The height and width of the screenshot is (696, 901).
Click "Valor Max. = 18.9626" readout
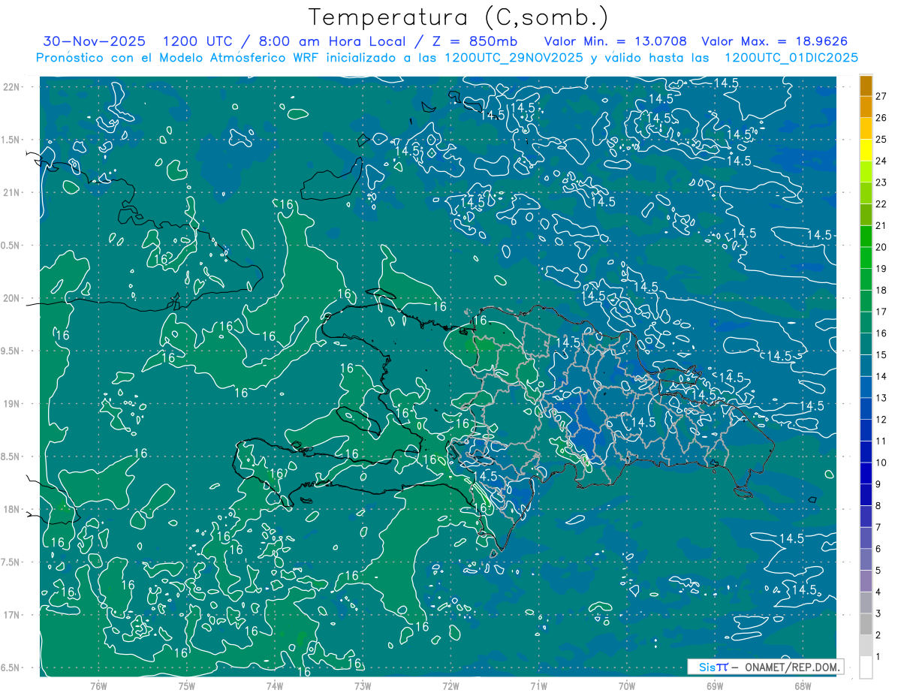[x=775, y=41]
